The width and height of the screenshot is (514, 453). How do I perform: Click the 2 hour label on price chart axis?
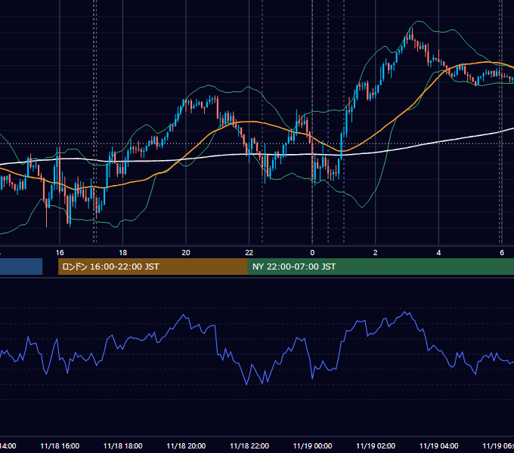[376, 253]
